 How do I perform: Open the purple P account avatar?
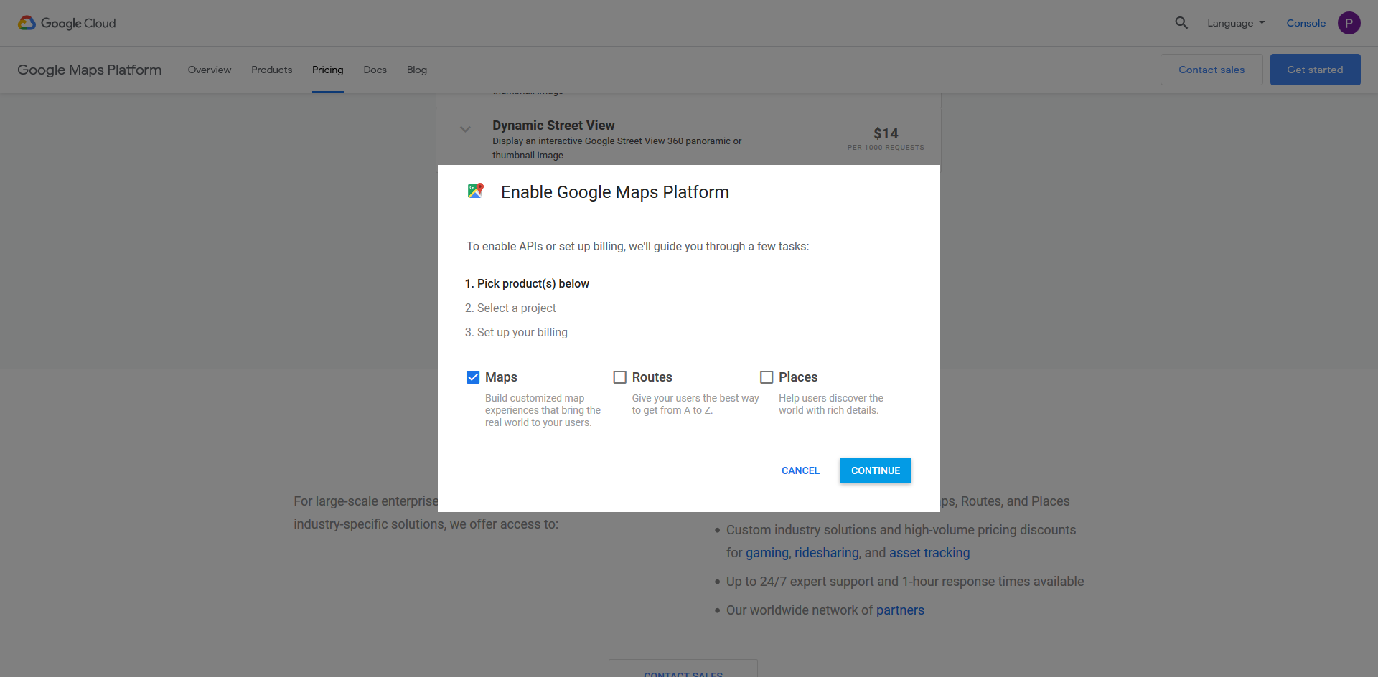(1349, 23)
